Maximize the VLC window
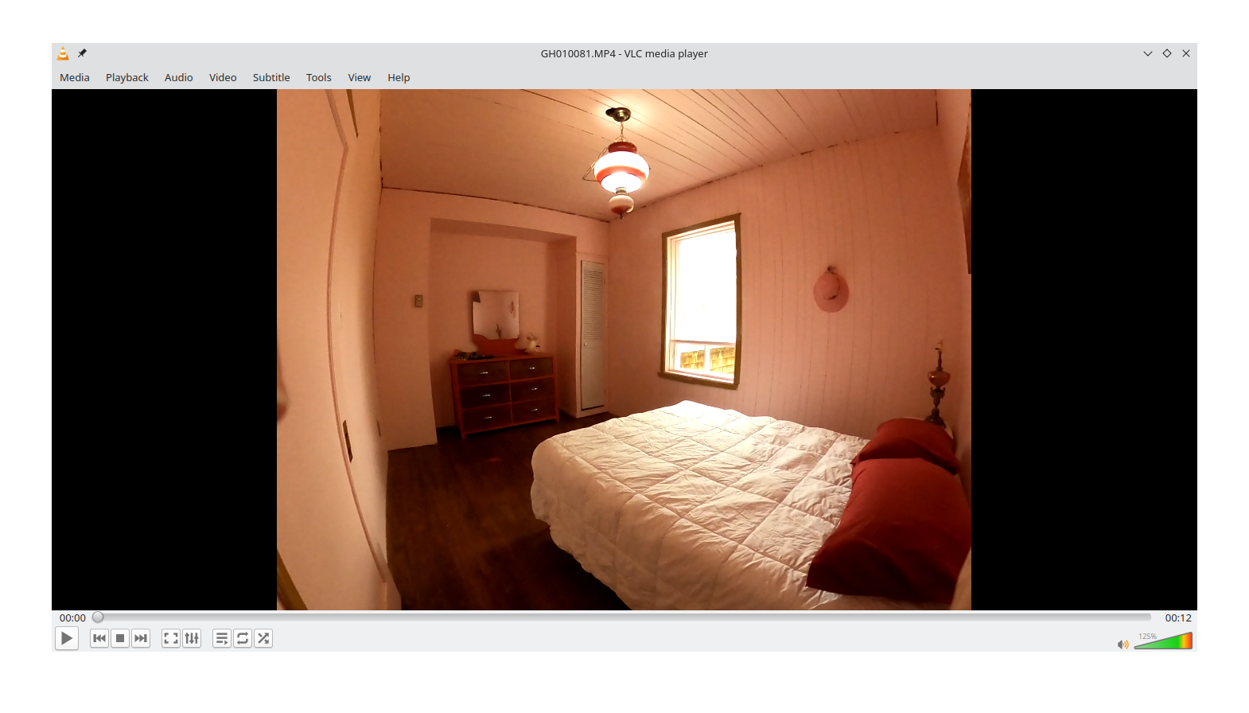The height and width of the screenshot is (713, 1249). (1167, 53)
